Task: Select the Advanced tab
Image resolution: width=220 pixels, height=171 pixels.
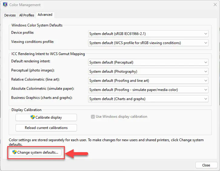Action: pyautogui.click(x=45, y=15)
